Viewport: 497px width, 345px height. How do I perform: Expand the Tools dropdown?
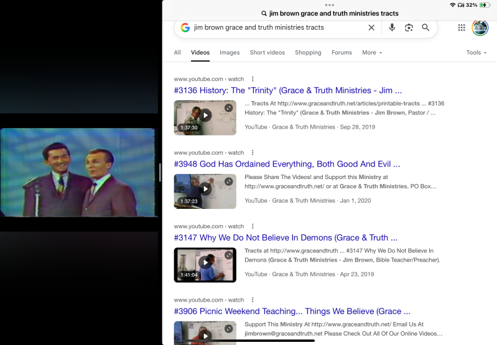476,53
